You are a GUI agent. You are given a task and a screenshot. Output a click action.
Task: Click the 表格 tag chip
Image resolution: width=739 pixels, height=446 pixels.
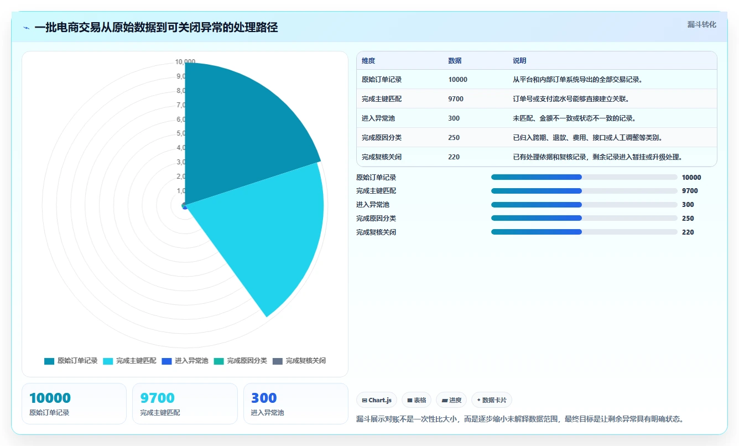[x=417, y=400]
